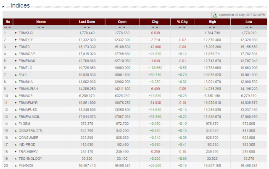Collapse the Indices section arrow
The image size is (269, 169).
(x=3, y=7)
